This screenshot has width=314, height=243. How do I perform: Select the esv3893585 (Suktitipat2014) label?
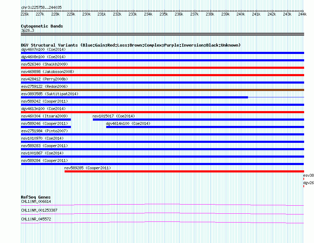[x=50, y=94]
